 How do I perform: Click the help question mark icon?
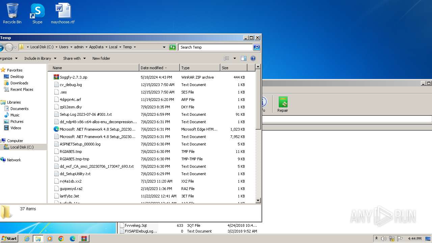coord(253,58)
